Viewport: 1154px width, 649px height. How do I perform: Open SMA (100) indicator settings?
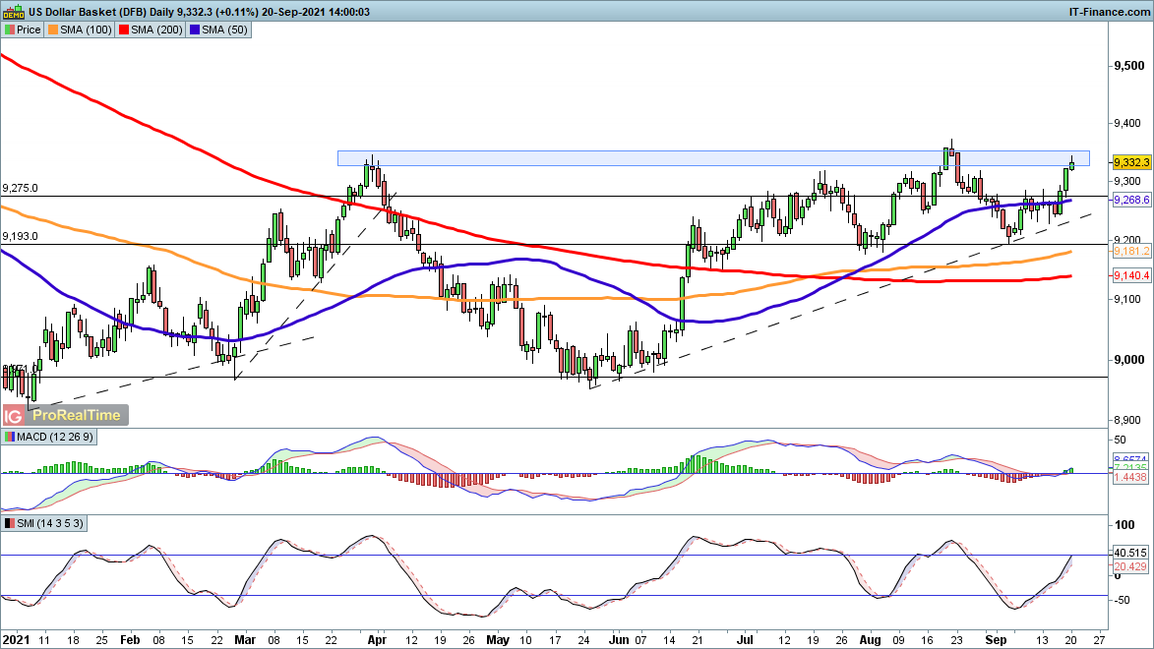pos(80,30)
